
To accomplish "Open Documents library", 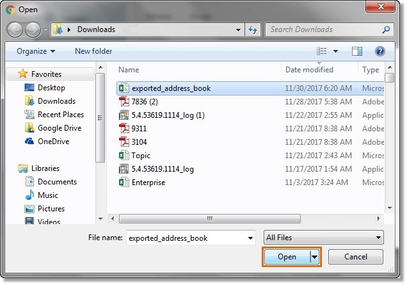I will click(x=57, y=182).
